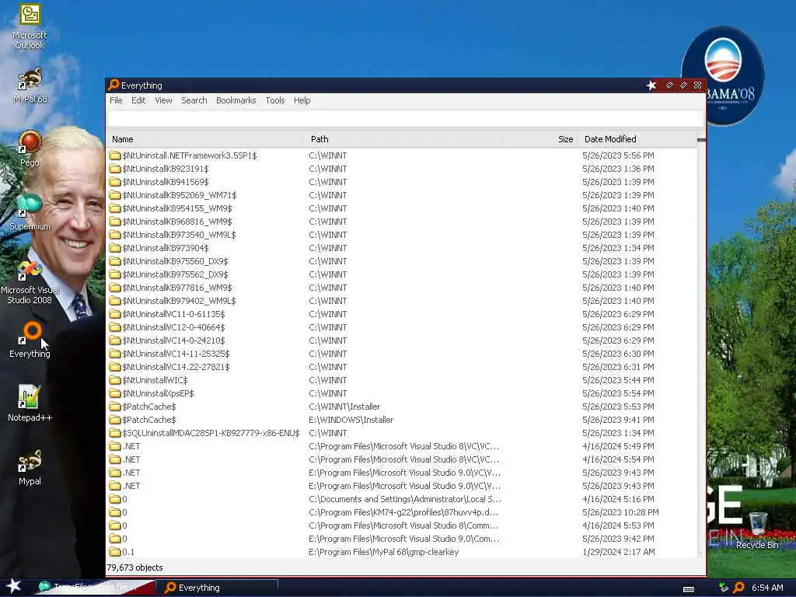The width and height of the screenshot is (796, 597).
Task: Select the Supermium desktop shortcut
Action: (x=30, y=212)
